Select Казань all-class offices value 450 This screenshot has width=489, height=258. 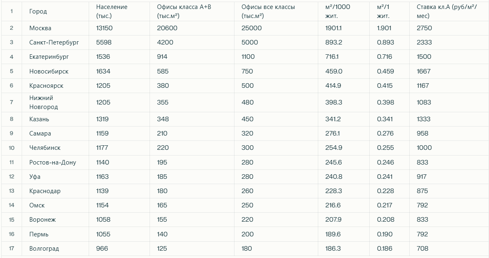276,119
